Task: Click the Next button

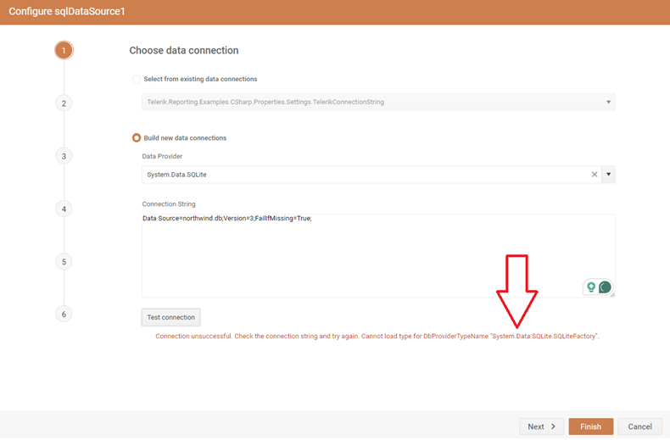Action: pyautogui.click(x=541, y=426)
